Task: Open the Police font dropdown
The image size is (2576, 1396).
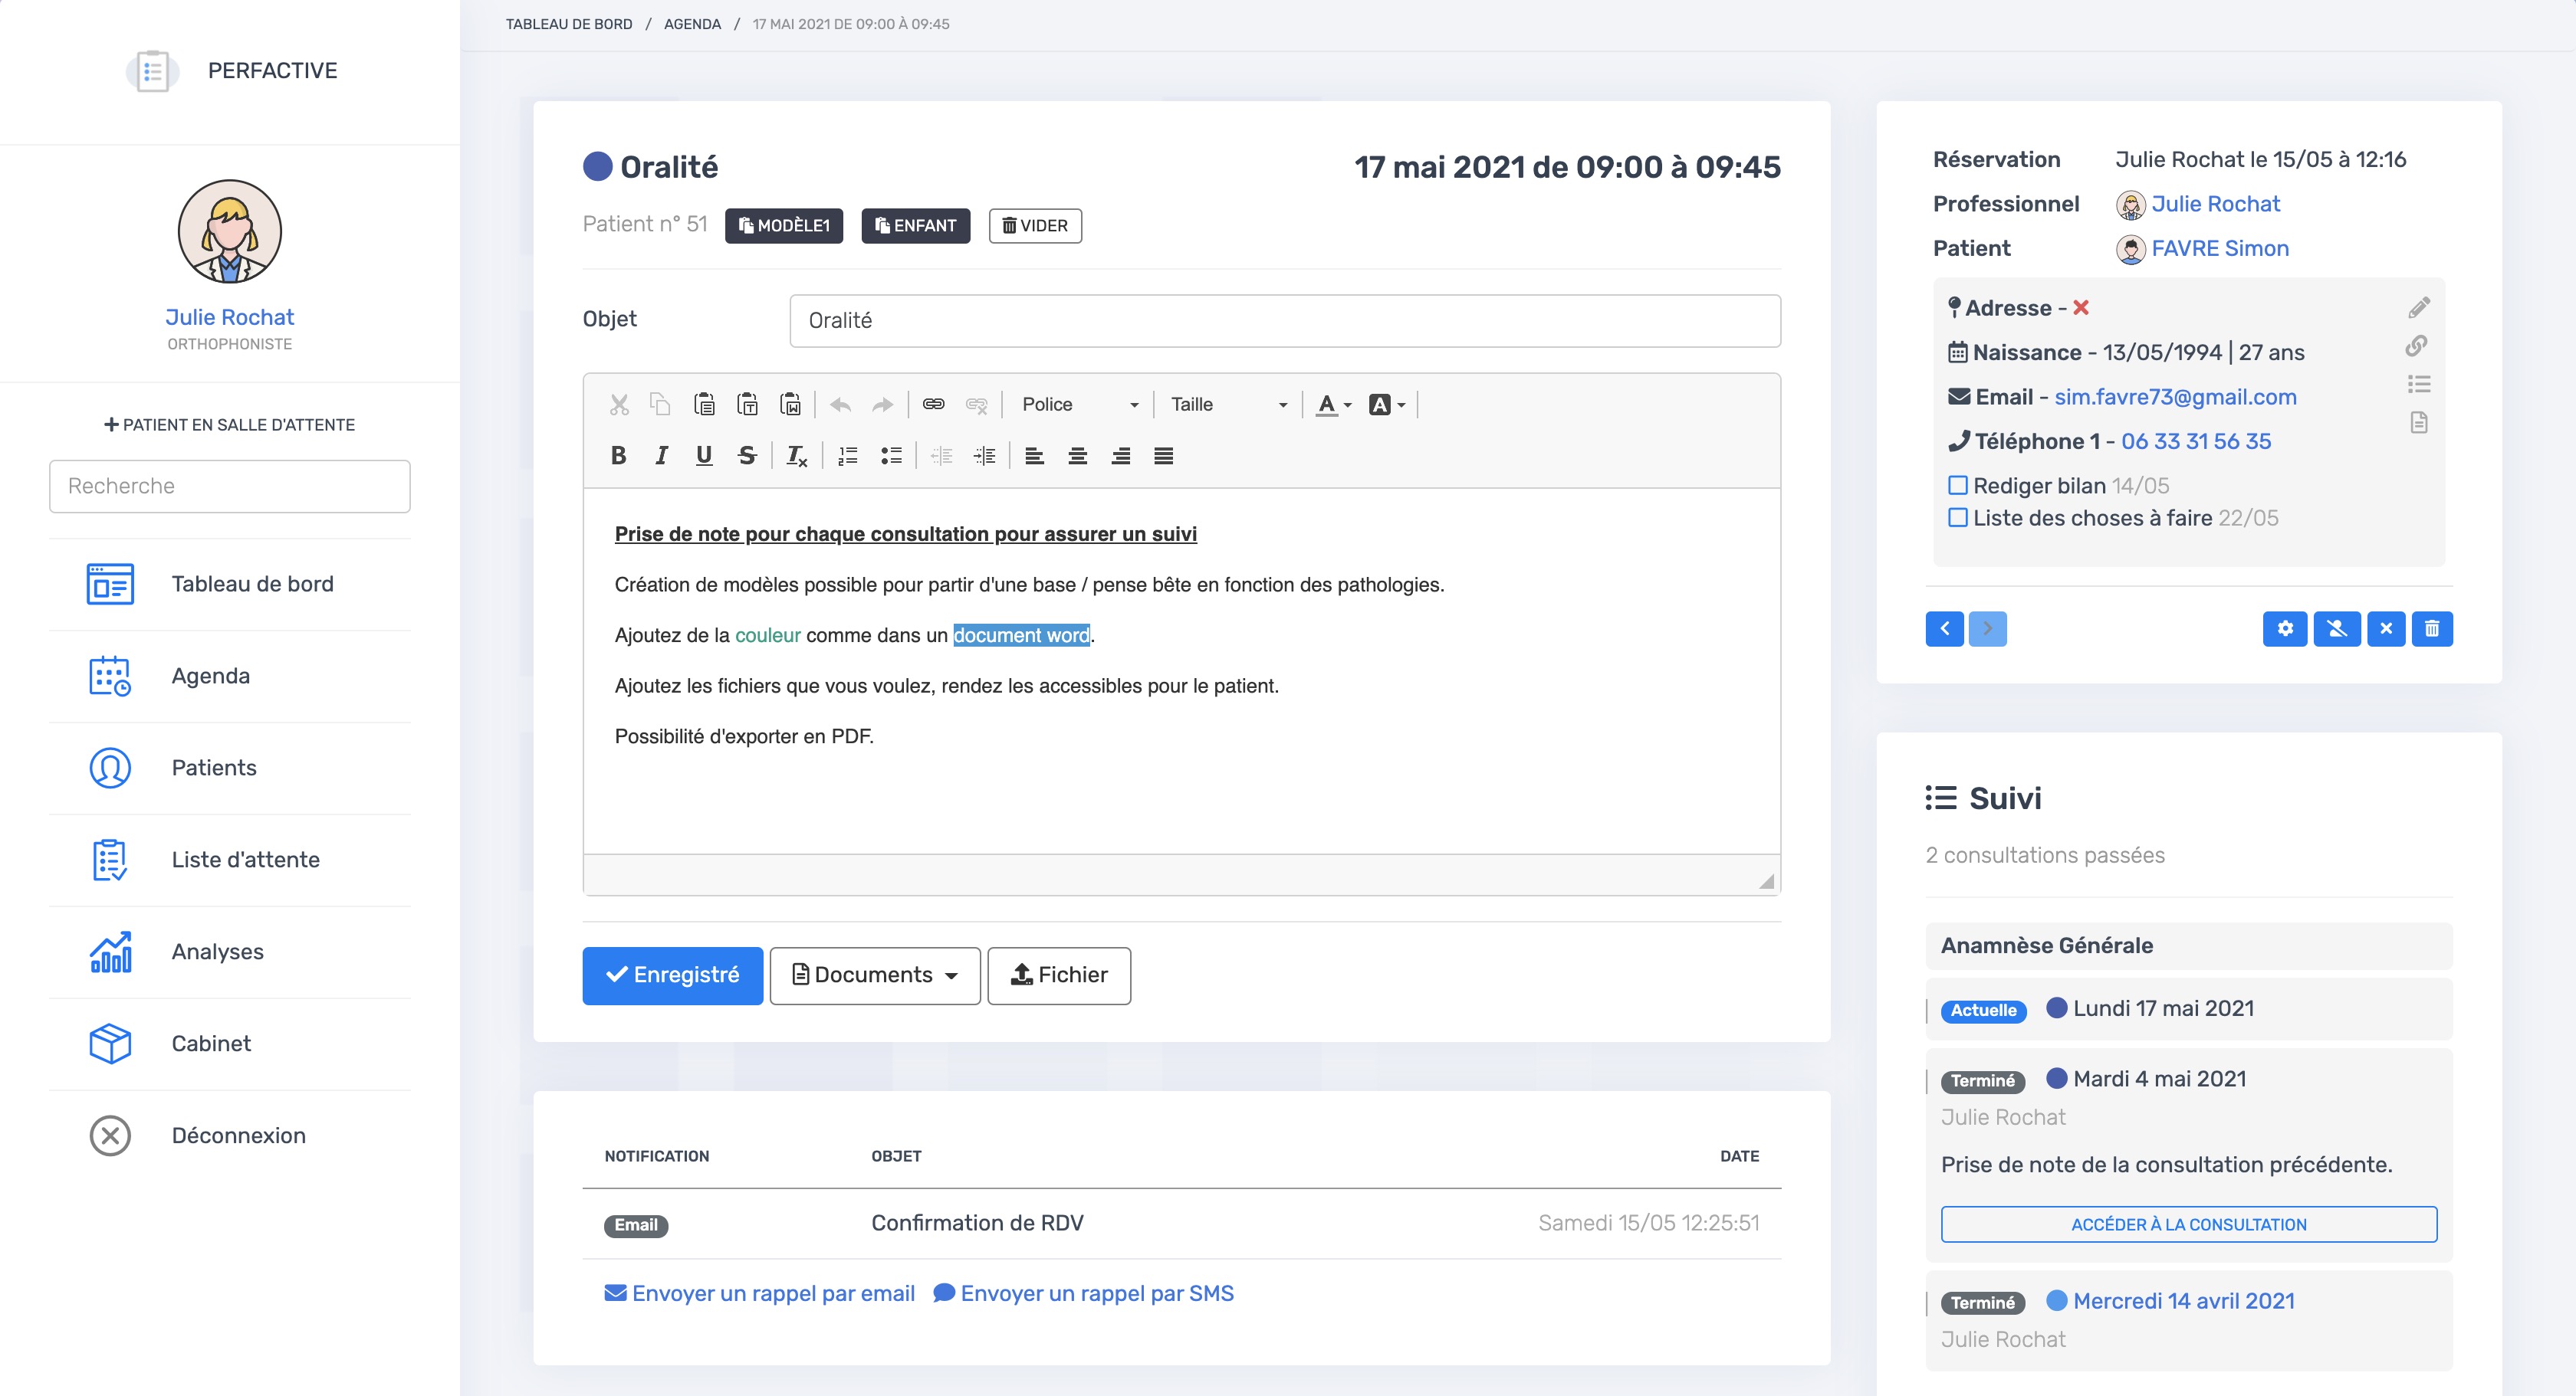Action: point(1079,404)
